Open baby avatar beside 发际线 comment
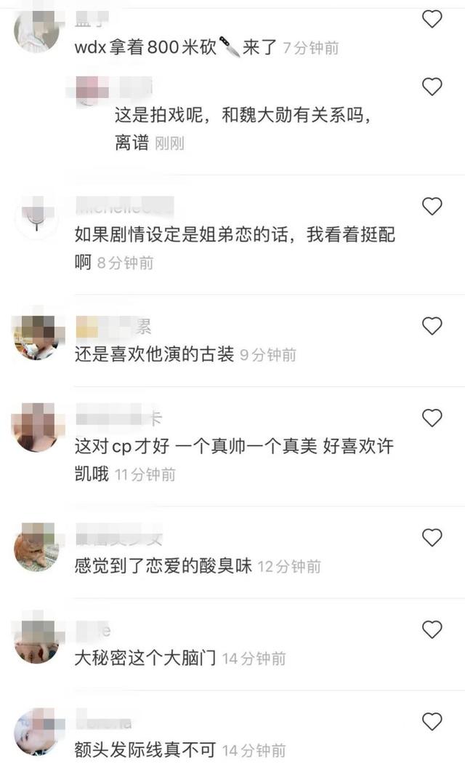 37,731
